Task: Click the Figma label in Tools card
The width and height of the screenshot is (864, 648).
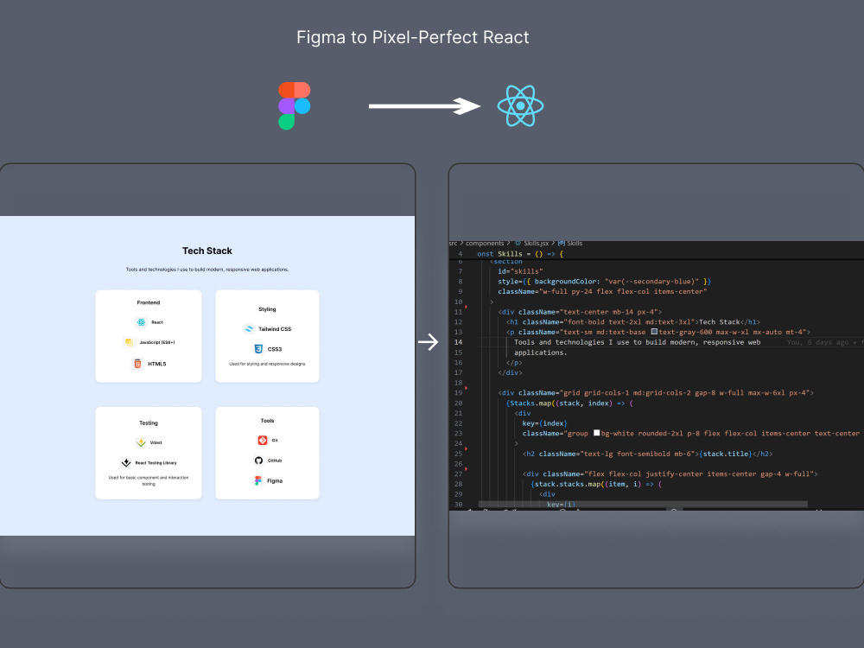Action: [x=275, y=481]
